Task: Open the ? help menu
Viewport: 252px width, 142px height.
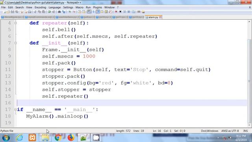Action: coord(118,7)
